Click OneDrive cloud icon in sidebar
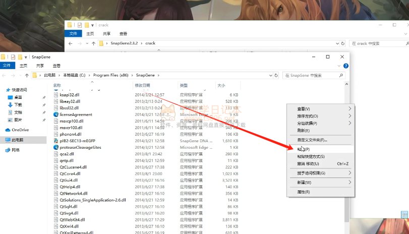Viewport: 409px width, 234px height. 8,130
